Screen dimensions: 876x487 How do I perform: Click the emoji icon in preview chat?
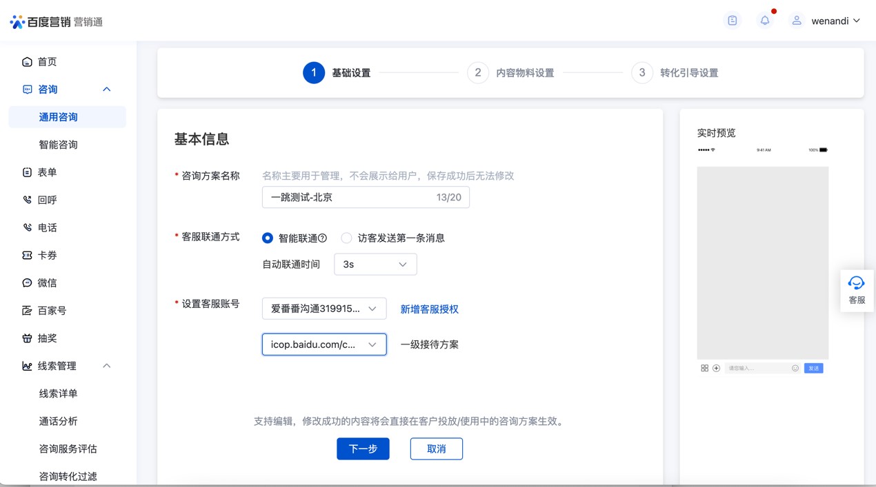pos(795,369)
